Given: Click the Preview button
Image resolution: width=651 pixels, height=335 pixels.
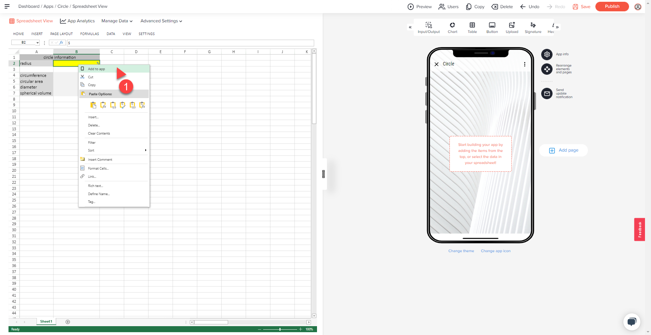Looking at the screenshot, I should pos(420,7).
